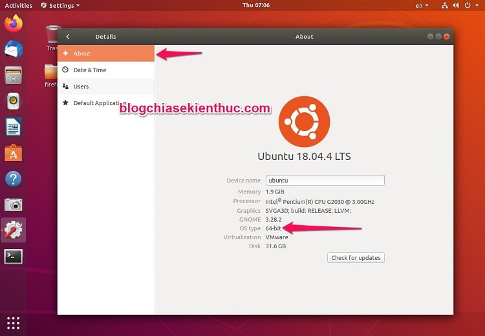The width and height of the screenshot is (485, 336).
Task: Select Users in the Details sidebar
Action: 106,86
